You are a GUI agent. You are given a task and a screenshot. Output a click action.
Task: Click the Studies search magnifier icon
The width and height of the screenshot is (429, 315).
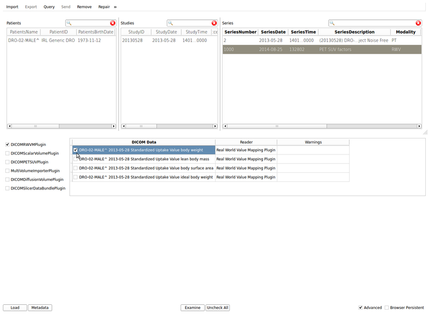tap(171, 23)
